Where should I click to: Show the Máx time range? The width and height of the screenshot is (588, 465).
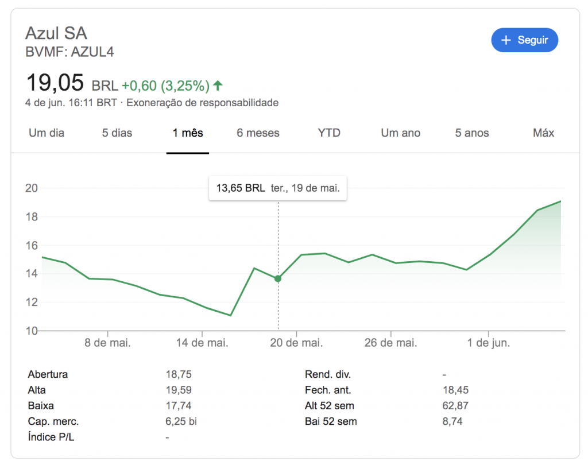(543, 133)
